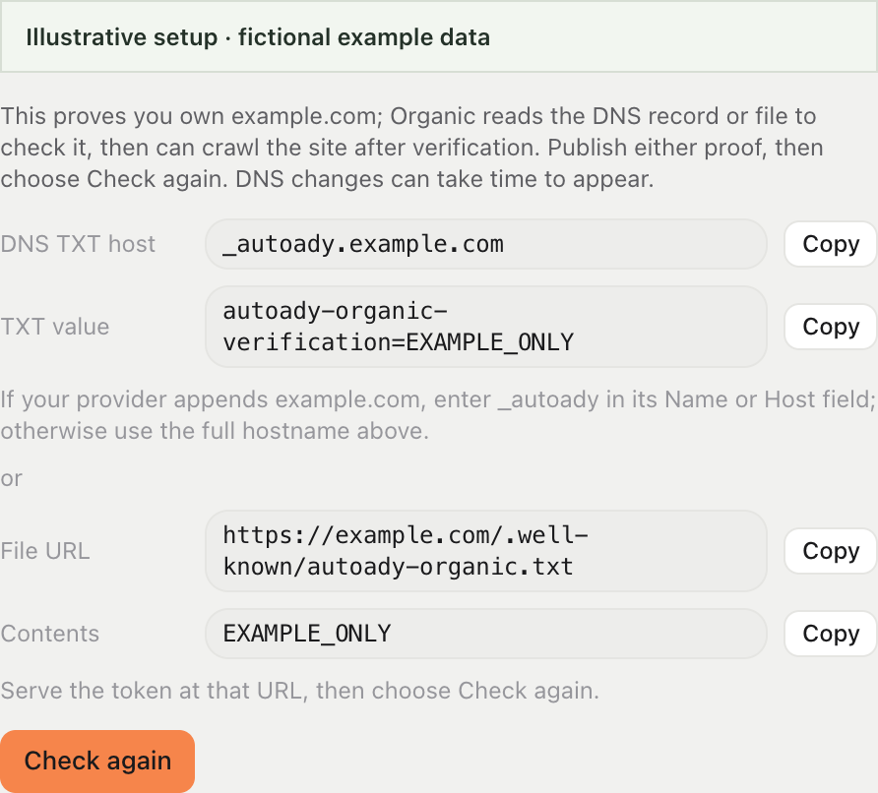
Task: Select the well-known autoady-organic.txt URL field
Action: click(x=486, y=551)
